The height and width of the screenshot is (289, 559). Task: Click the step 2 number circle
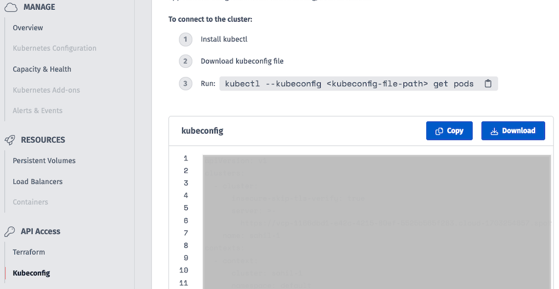186,61
